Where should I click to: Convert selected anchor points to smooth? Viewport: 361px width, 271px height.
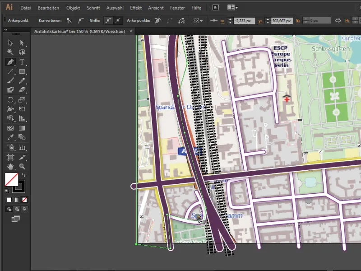point(80,21)
